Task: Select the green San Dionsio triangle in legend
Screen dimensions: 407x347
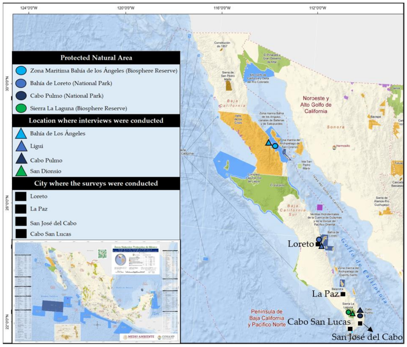Action: point(21,171)
